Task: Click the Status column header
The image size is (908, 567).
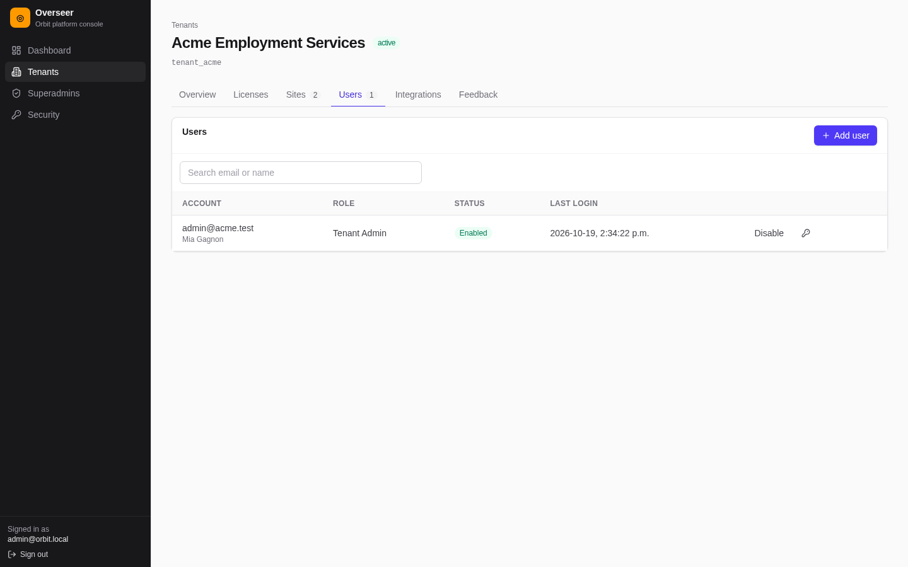Action: tap(470, 203)
